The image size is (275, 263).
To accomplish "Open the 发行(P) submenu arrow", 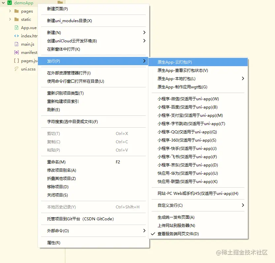I will click(144, 61).
